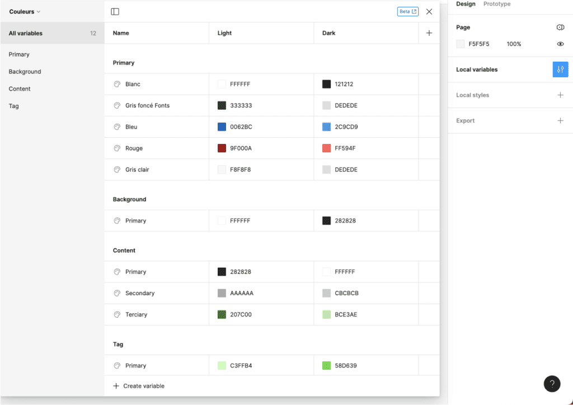The height and width of the screenshot is (405, 573).
Task: Click Create variable button
Action: click(x=139, y=386)
